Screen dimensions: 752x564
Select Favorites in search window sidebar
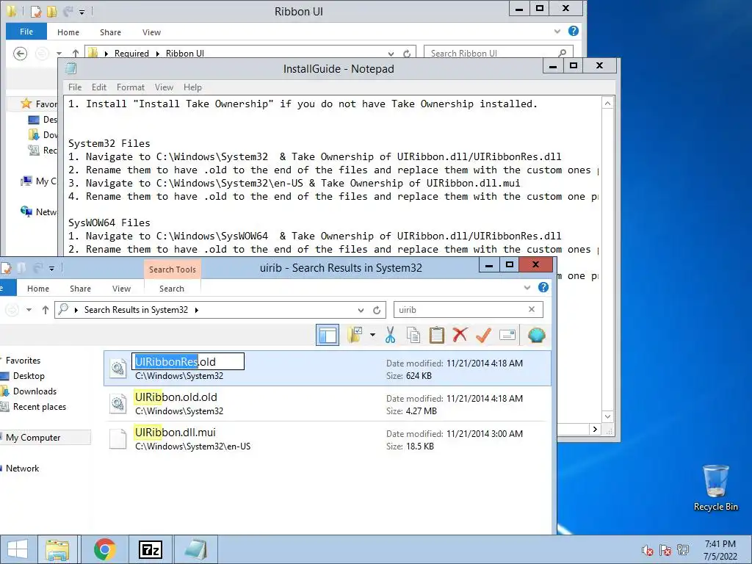tap(23, 360)
